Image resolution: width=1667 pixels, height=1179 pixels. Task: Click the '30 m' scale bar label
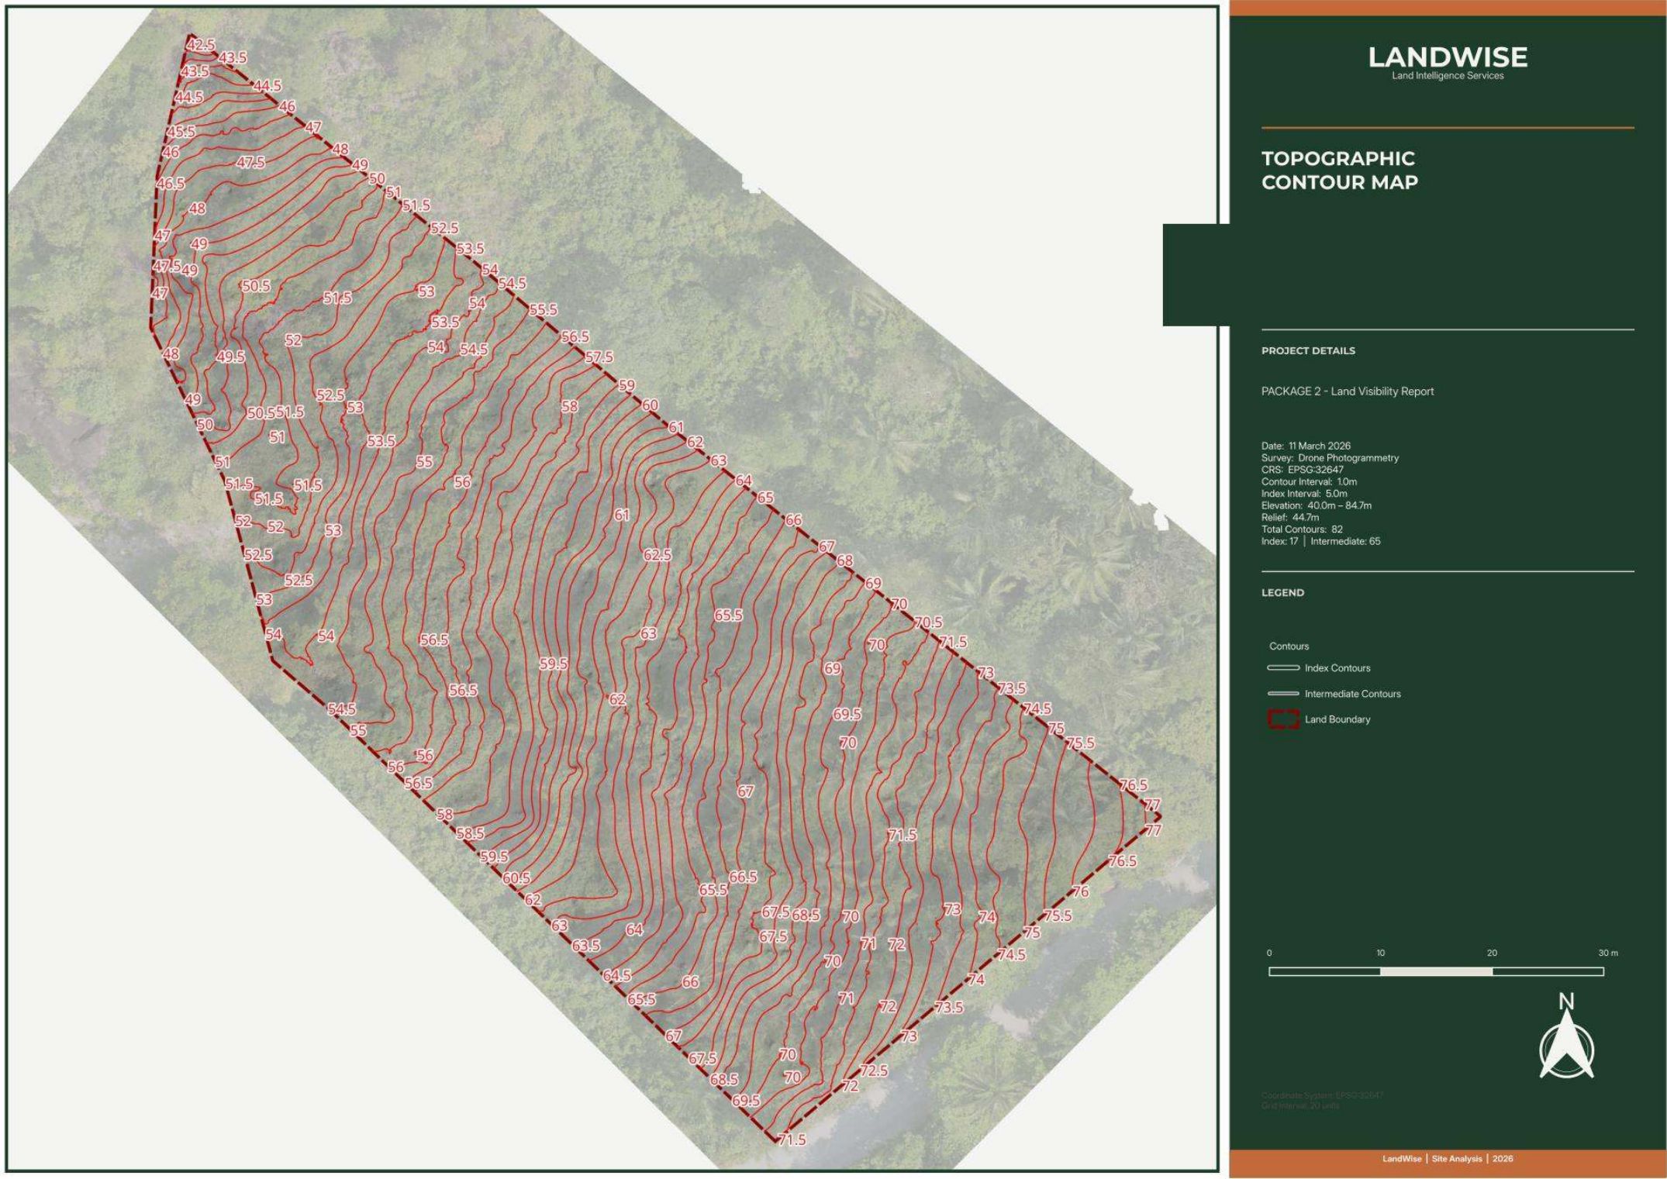coord(1608,953)
